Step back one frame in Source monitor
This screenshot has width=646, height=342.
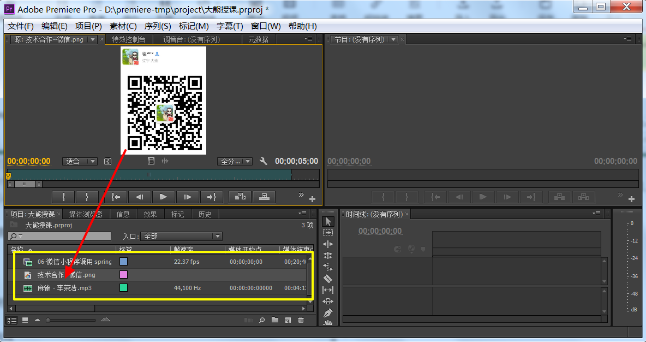[140, 197]
